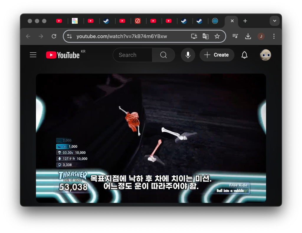Click the magnifier search button
Screen dimensions: 302x233
pos(163,55)
